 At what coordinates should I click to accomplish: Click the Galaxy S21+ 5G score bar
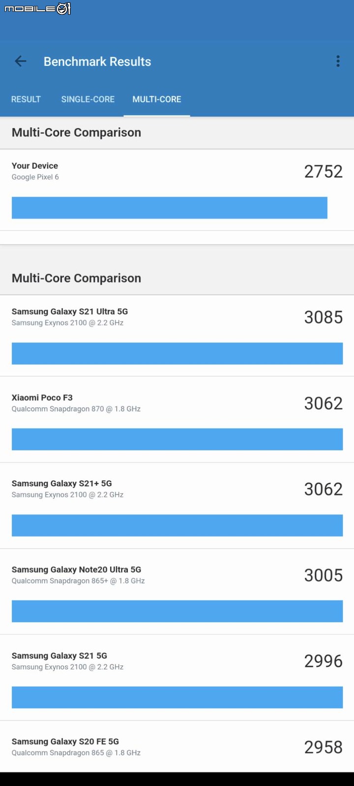pyautogui.click(x=177, y=526)
